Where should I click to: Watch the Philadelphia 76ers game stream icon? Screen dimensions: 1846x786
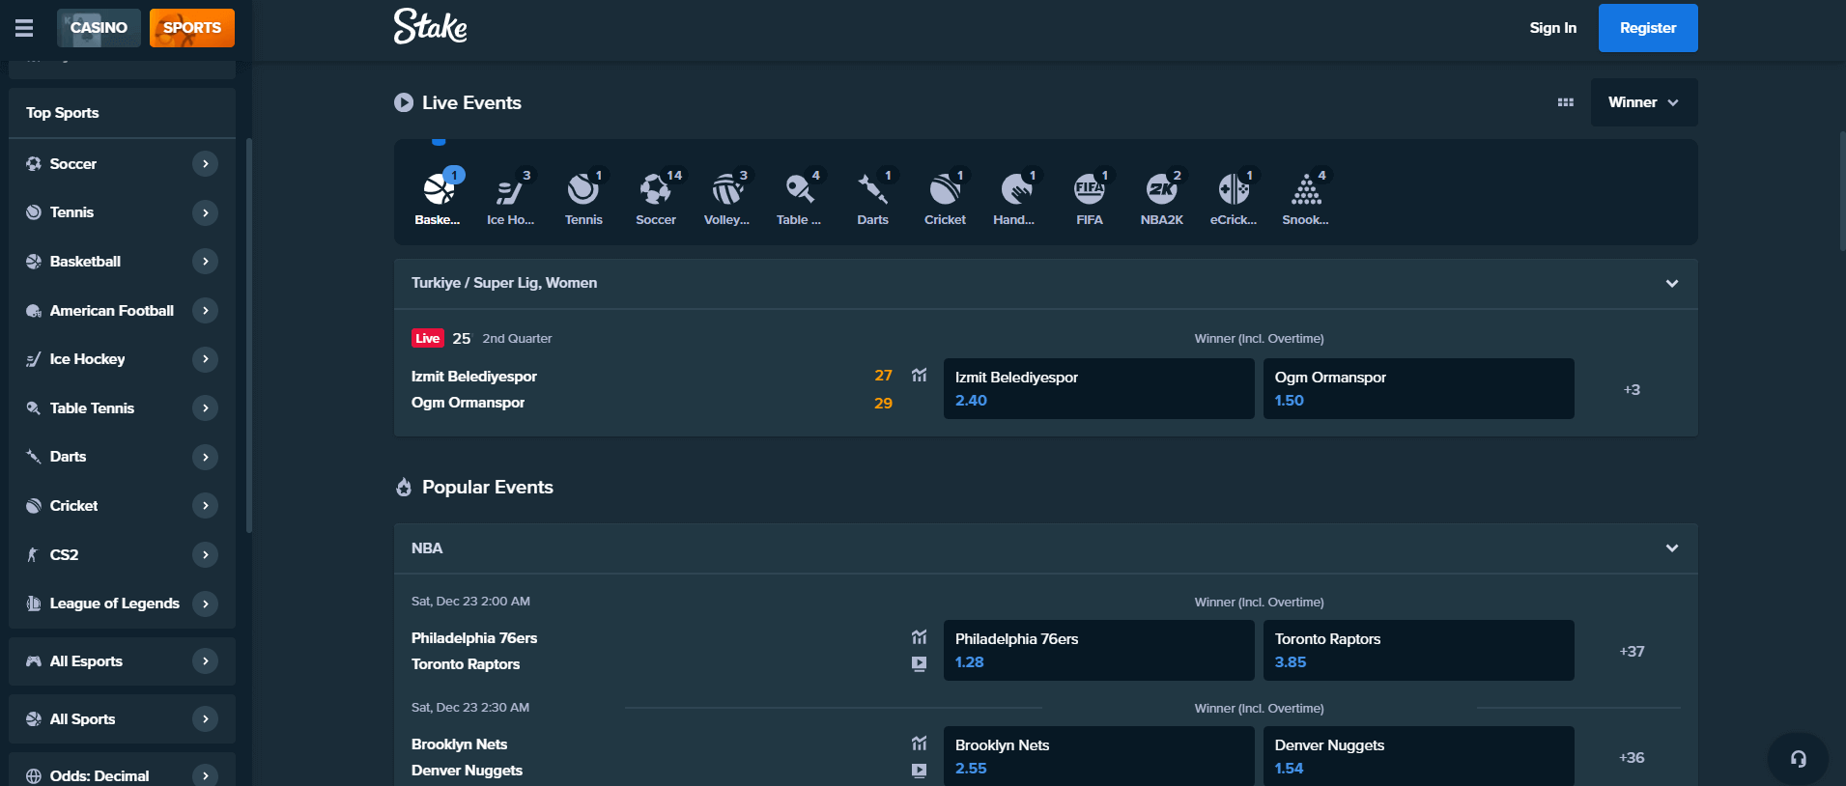(919, 664)
